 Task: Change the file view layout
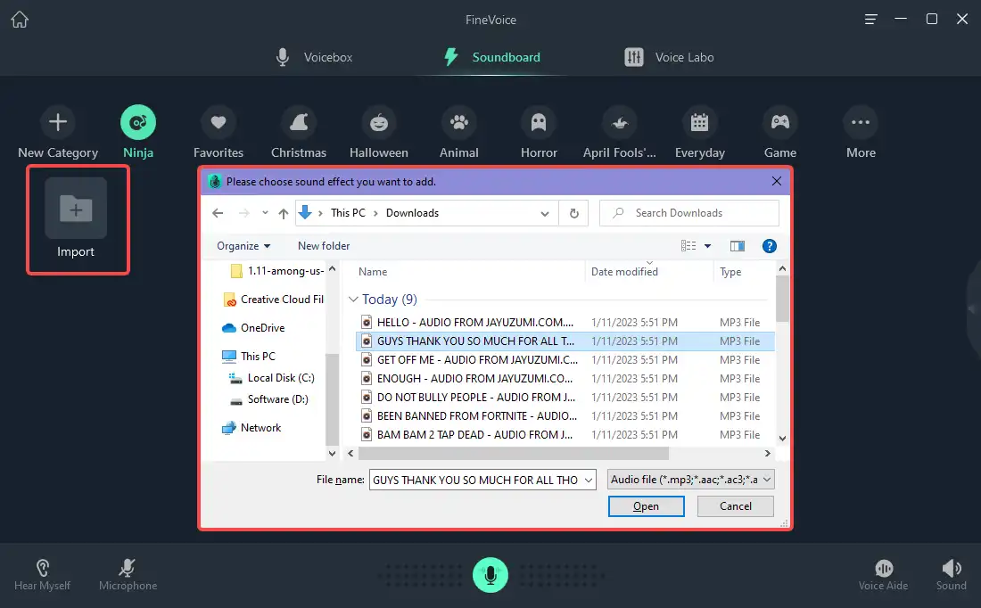[x=688, y=246]
